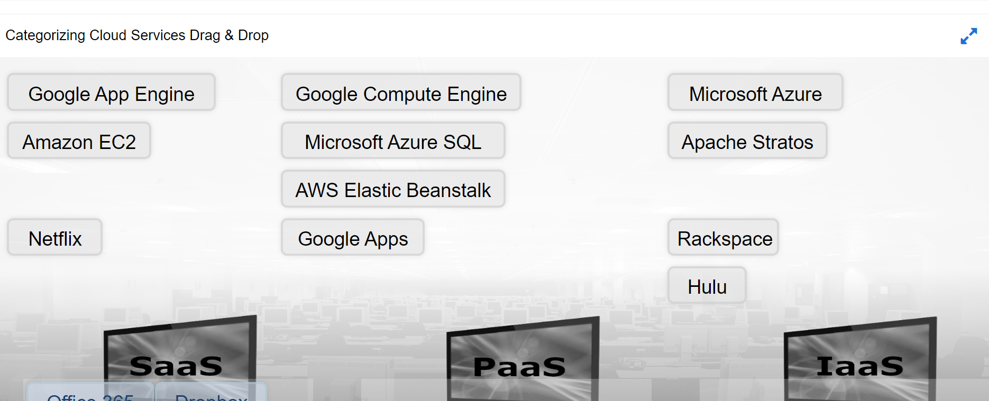The height and width of the screenshot is (401, 989).
Task: Expand the quiz to fullscreen
Action: click(x=969, y=36)
